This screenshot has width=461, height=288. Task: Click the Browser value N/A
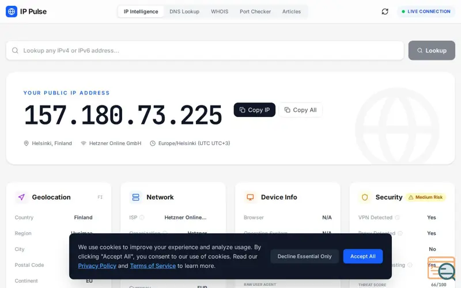(x=327, y=218)
